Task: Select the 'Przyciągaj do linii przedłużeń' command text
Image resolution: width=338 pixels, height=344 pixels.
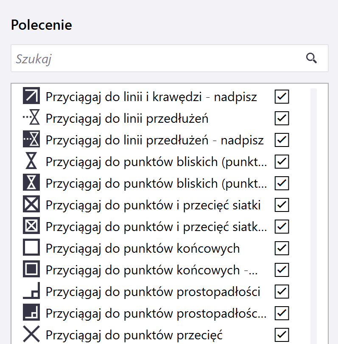Action: coord(127,118)
